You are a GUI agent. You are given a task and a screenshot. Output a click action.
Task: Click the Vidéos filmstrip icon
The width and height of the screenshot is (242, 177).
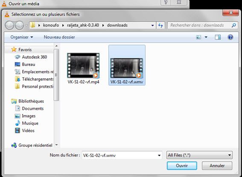coord(17,131)
